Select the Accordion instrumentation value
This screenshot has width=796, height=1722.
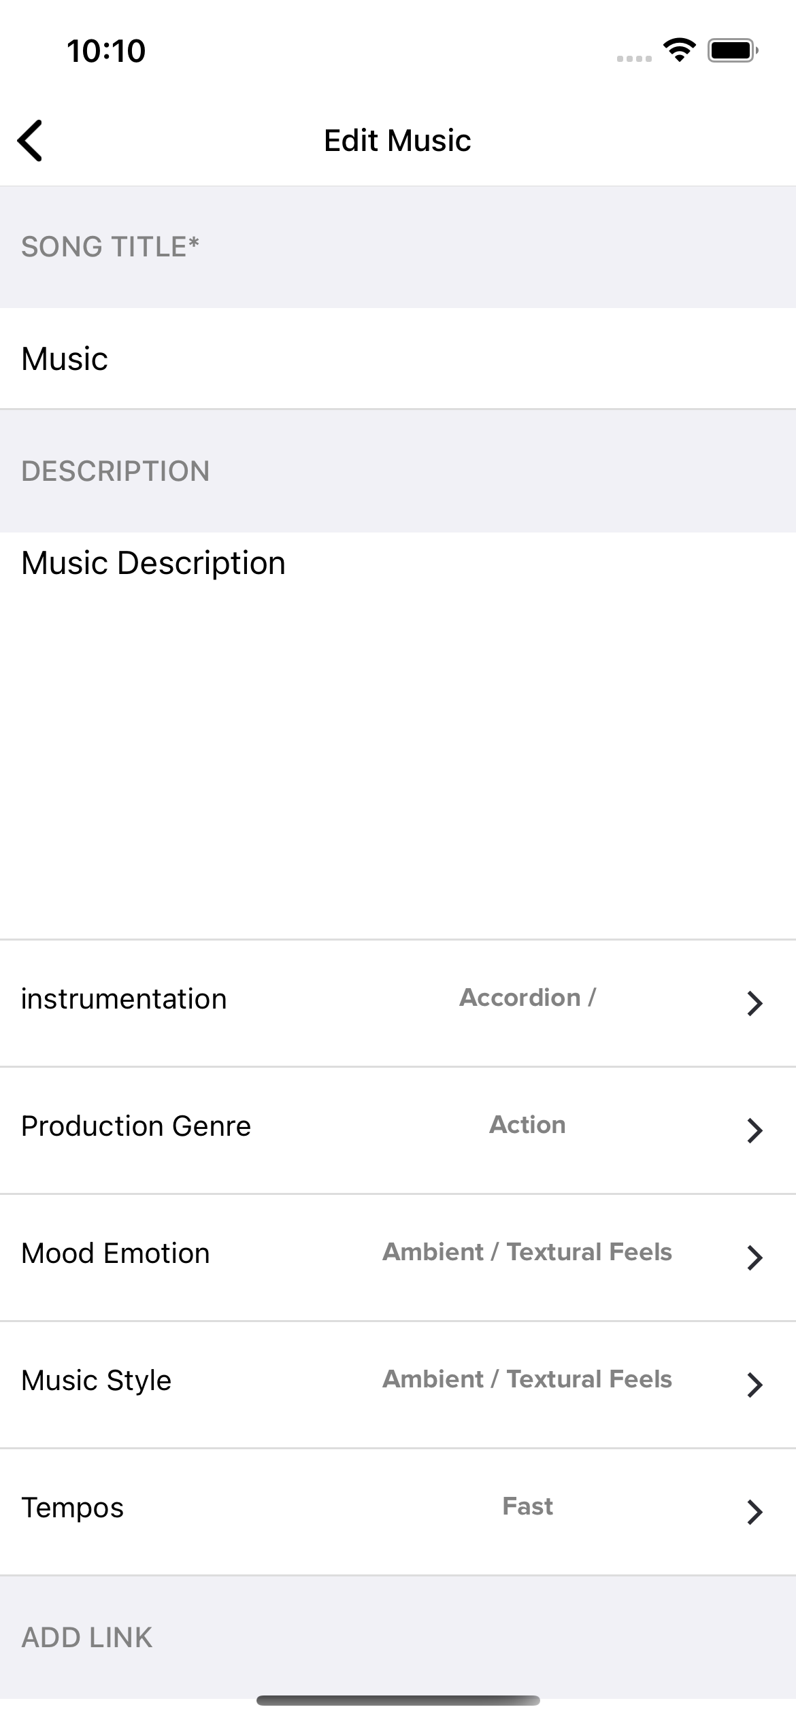tap(527, 998)
